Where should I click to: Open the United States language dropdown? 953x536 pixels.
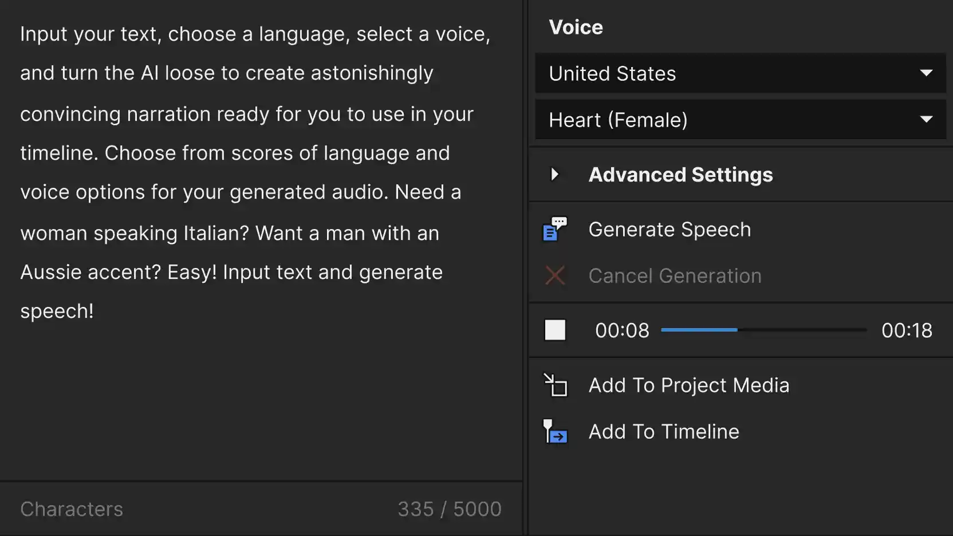[741, 73]
